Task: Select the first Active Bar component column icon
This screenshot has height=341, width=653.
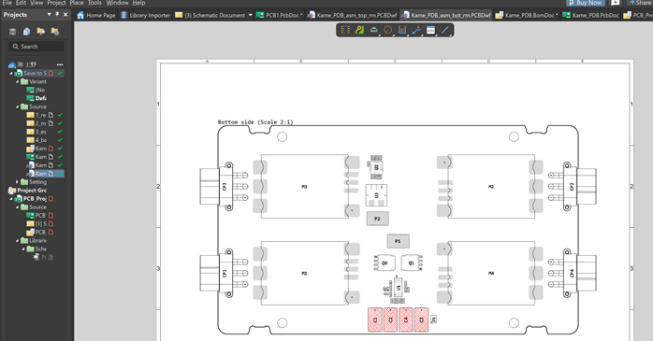Action: (x=345, y=30)
